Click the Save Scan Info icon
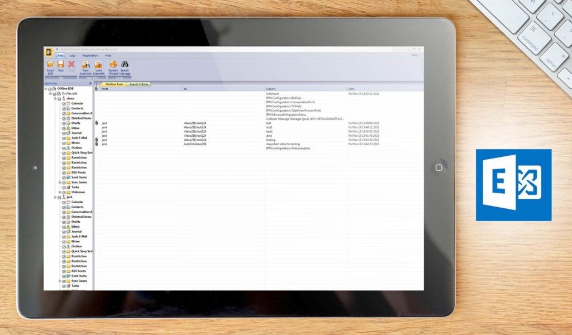Image resolution: width=572 pixels, height=335 pixels. point(86,65)
